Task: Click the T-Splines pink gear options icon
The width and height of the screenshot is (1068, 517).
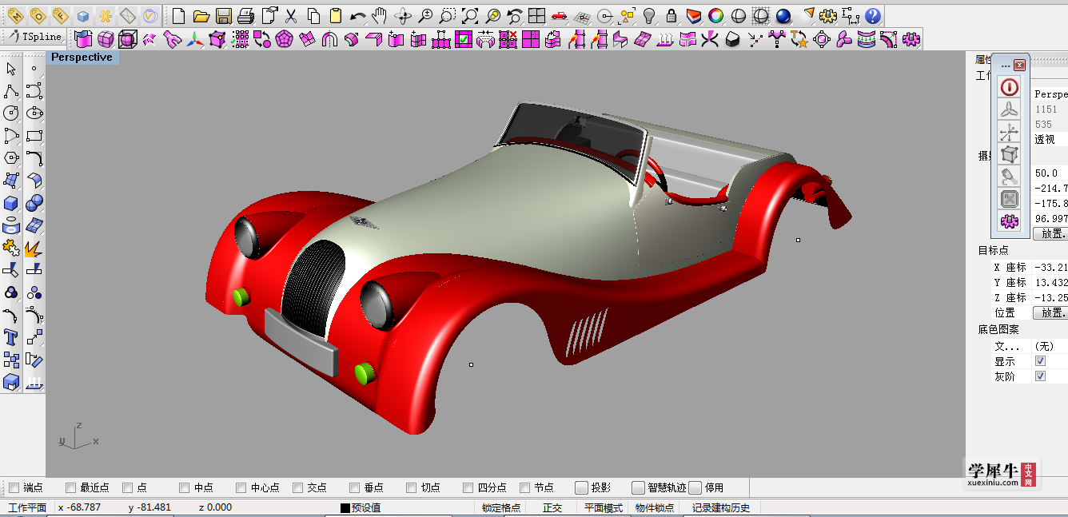Action: (910, 38)
